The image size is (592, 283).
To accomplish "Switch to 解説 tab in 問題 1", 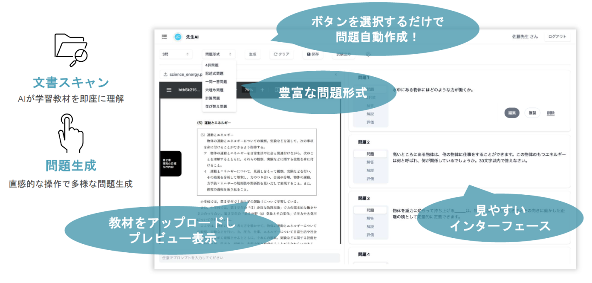I will coord(370,114).
